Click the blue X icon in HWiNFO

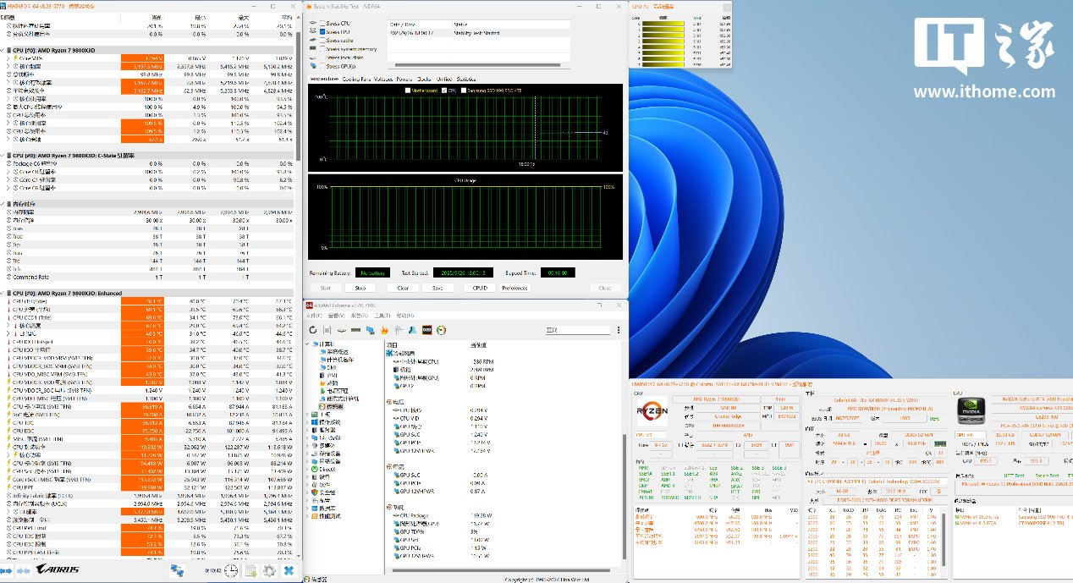289,571
